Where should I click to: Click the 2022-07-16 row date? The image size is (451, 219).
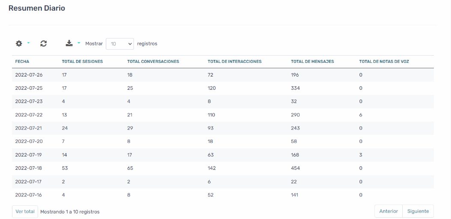29,195
